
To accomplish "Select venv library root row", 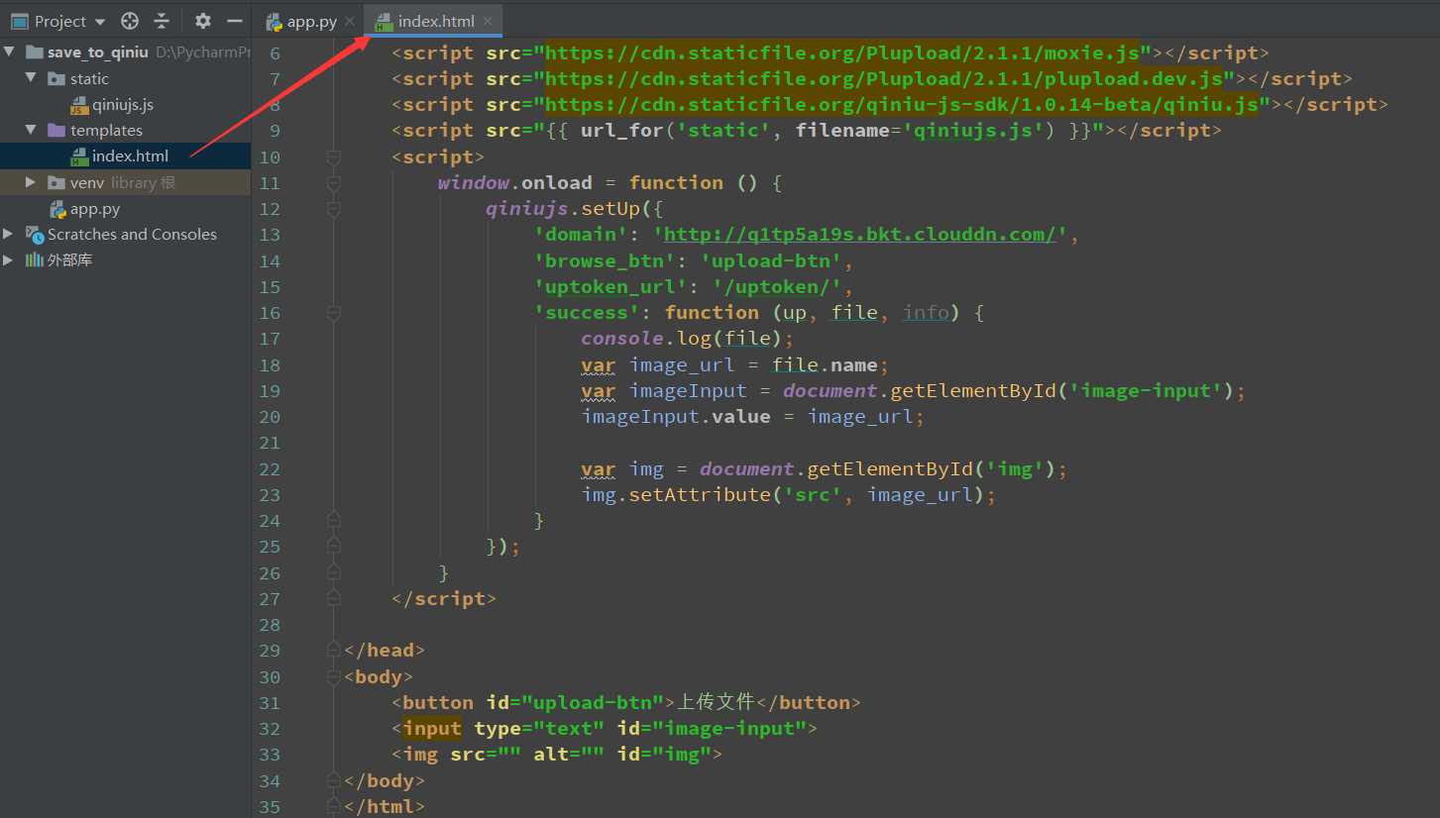I will [125, 182].
